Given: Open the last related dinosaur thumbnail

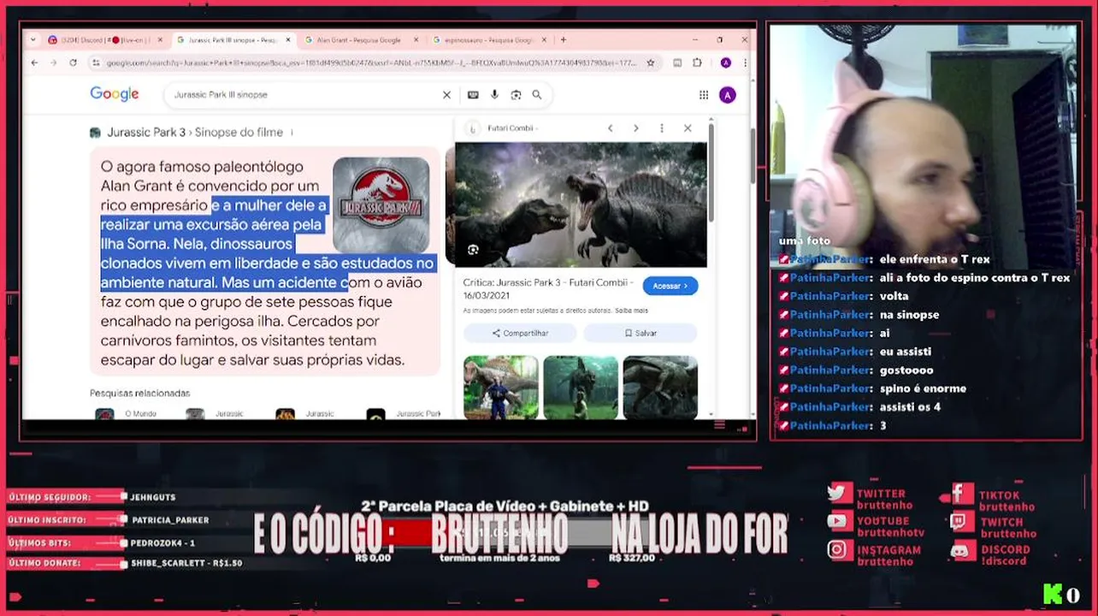Looking at the screenshot, I should [x=660, y=388].
